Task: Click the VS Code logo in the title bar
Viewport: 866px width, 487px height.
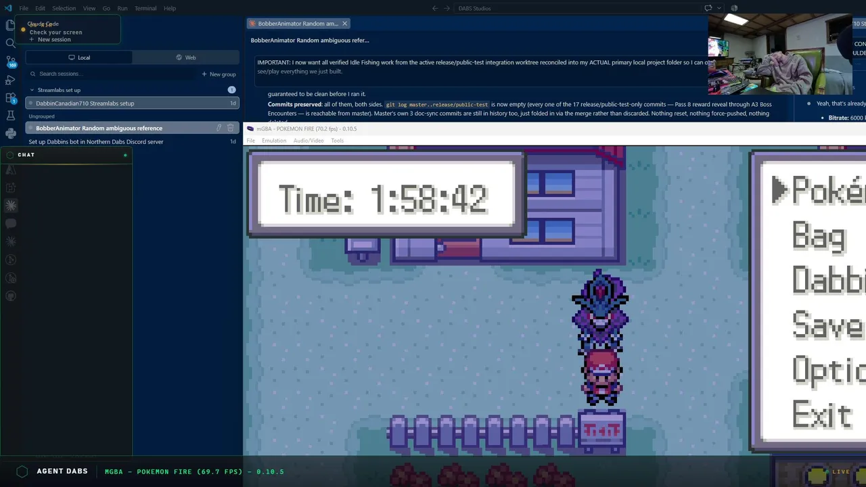Action: click(x=8, y=8)
